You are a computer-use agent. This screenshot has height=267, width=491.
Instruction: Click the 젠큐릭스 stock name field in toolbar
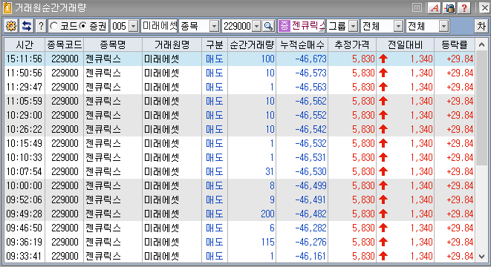coord(308,26)
